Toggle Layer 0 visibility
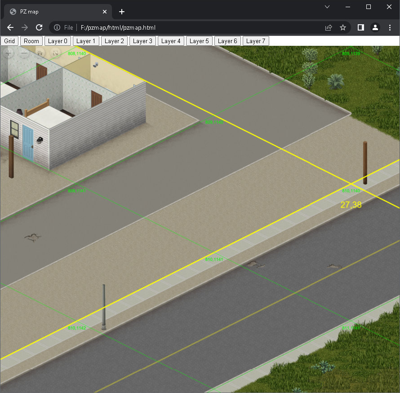 pyautogui.click(x=58, y=41)
